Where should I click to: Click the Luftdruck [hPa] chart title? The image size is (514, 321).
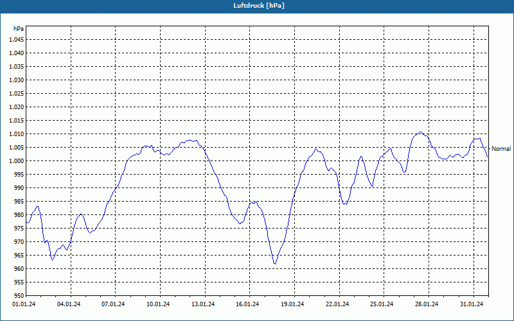click(x=259, y=6)
